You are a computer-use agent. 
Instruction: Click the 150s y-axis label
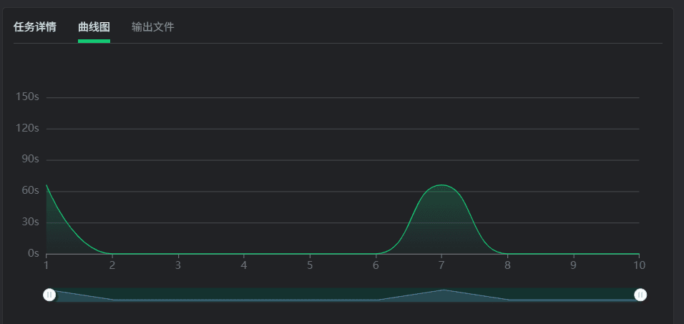tap(27, 97)
